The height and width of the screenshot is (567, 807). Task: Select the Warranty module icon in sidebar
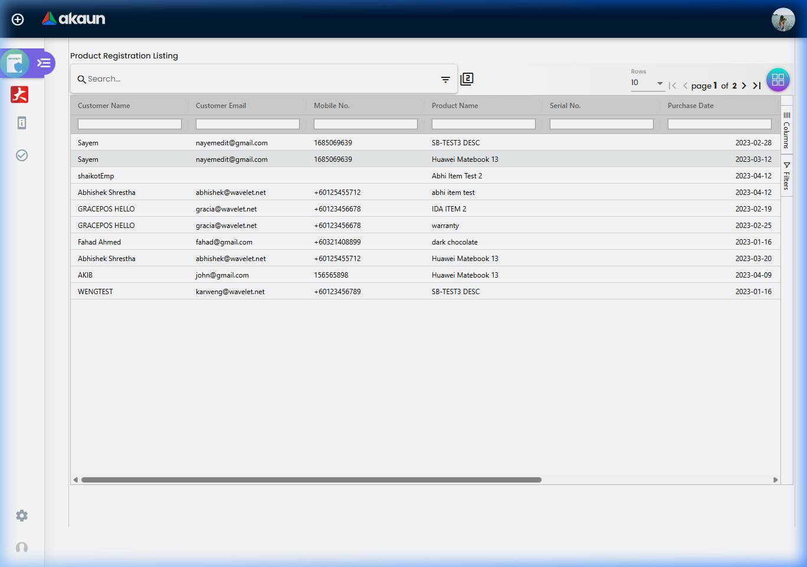(x=15, y=63)
